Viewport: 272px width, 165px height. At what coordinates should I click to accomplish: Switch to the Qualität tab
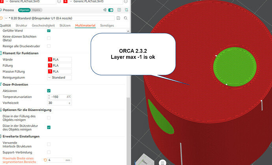click(x=6, y=25)
